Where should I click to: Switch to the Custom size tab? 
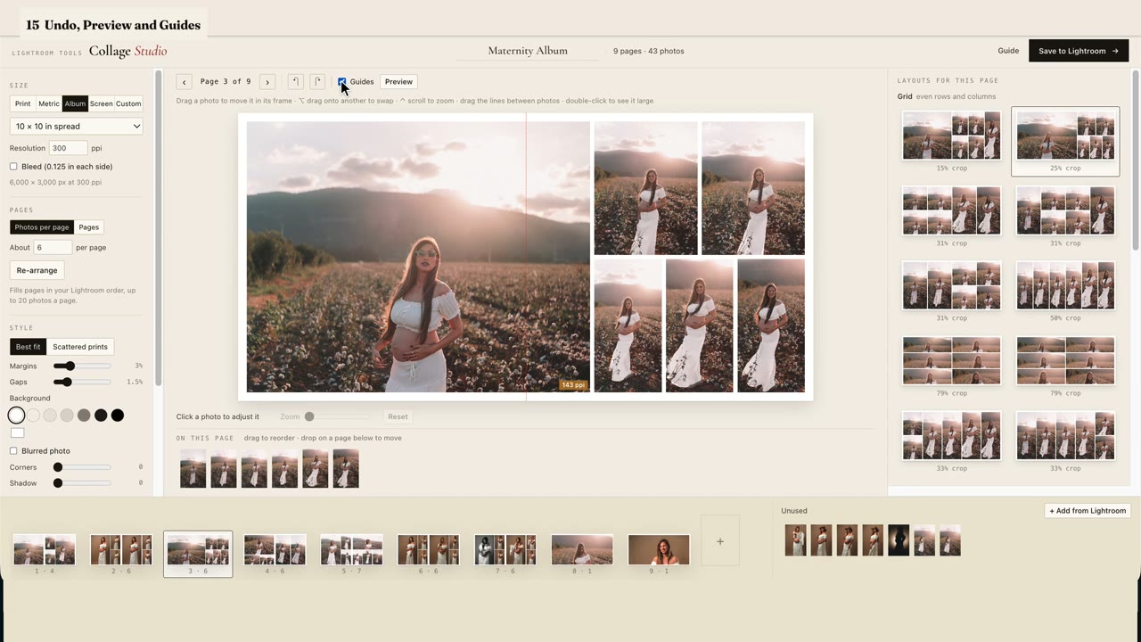(x=128, y=103)
